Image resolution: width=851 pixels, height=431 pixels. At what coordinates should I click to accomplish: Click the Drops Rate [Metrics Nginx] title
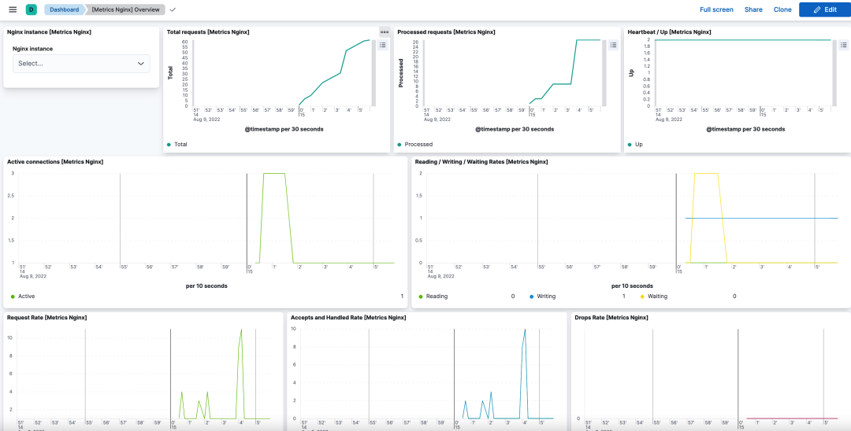[x=611, y=317]
